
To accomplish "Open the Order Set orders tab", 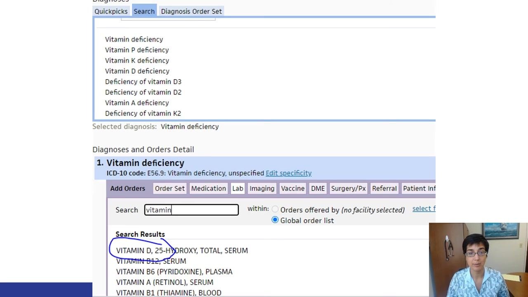I will pos(170,189).
